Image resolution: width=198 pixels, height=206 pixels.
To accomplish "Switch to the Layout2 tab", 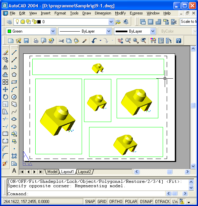I will 84,172.
